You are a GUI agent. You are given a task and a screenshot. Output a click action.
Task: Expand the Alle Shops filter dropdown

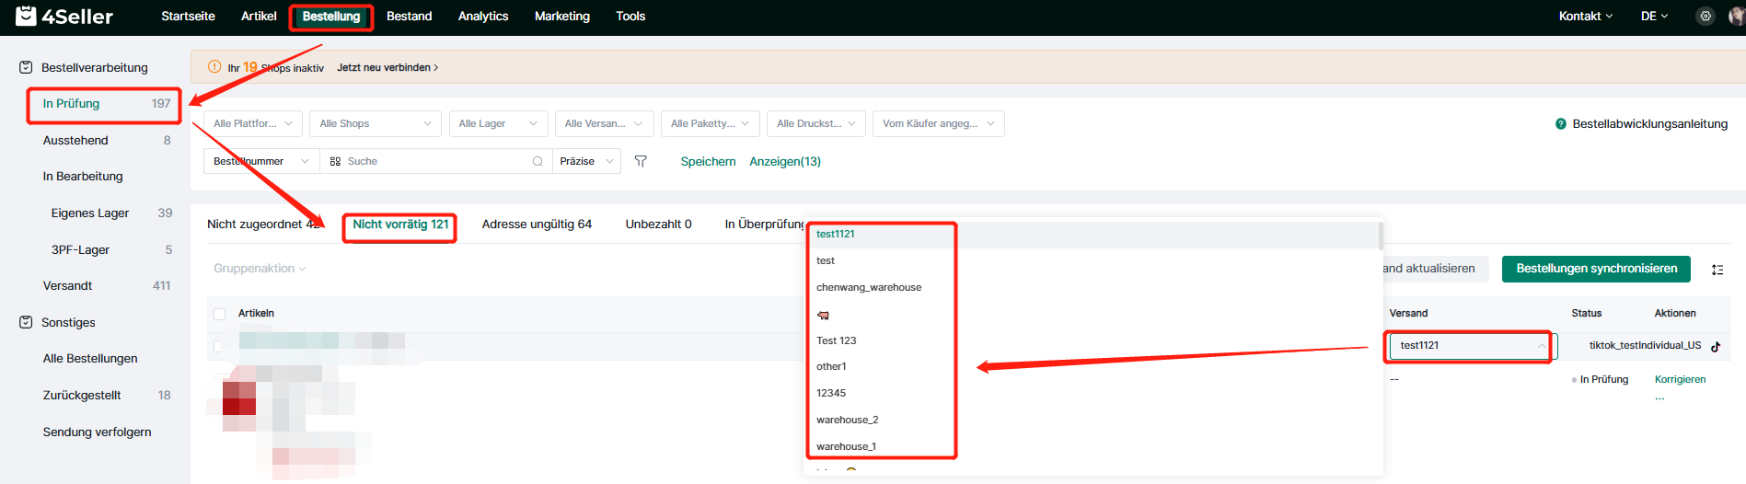point(376,123)
